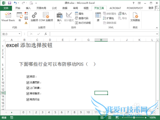The image size is (160, 120).
Task: Click the zoom out minus button
Action: pos(123,117)
